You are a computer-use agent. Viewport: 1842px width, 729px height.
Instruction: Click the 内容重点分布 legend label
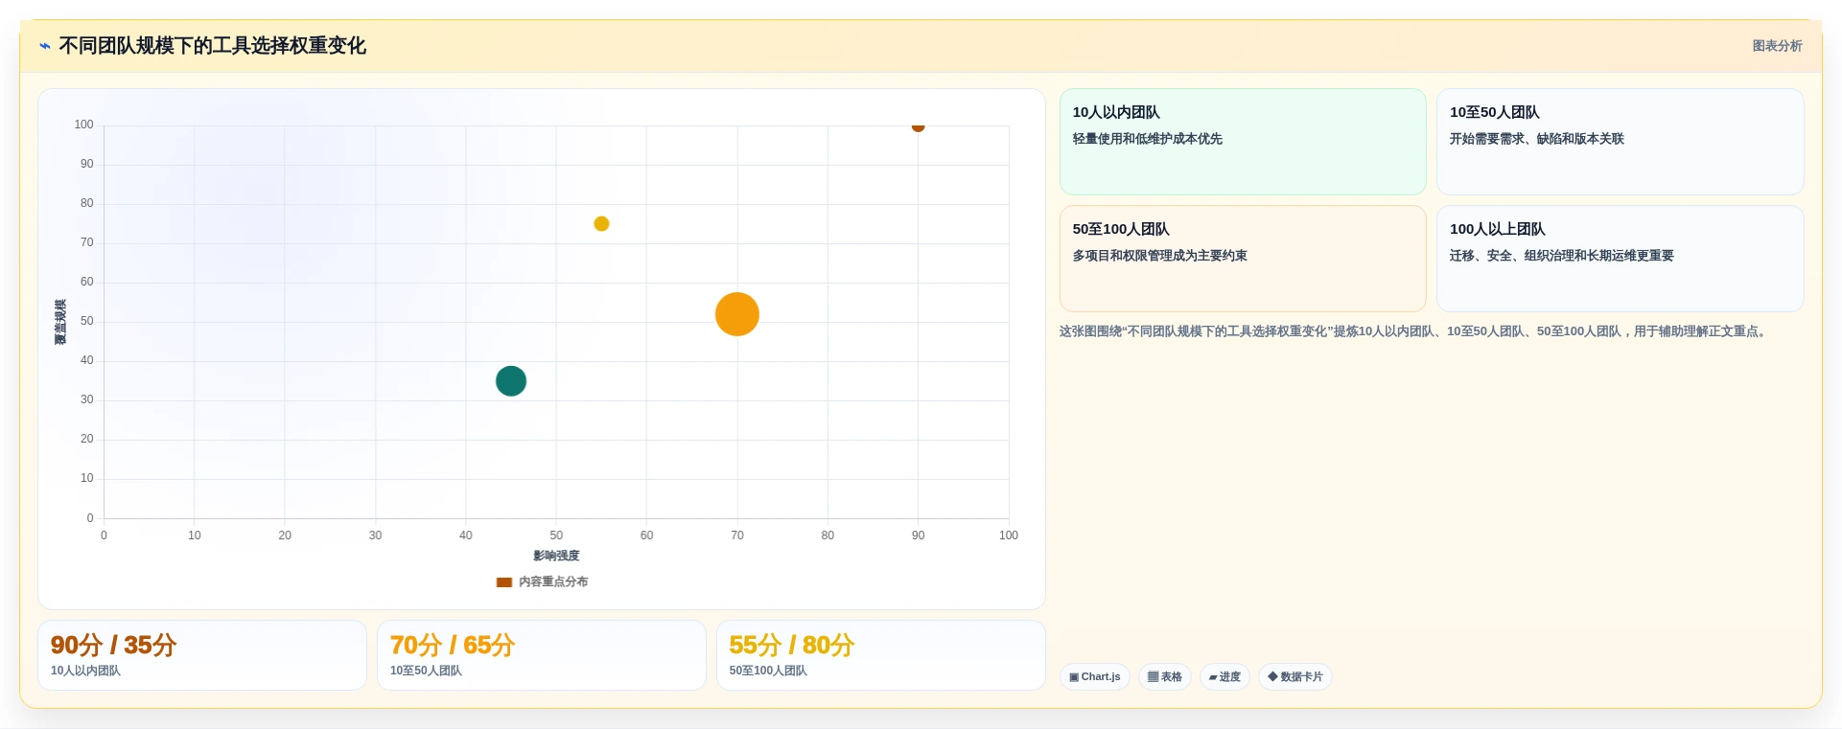553,582
